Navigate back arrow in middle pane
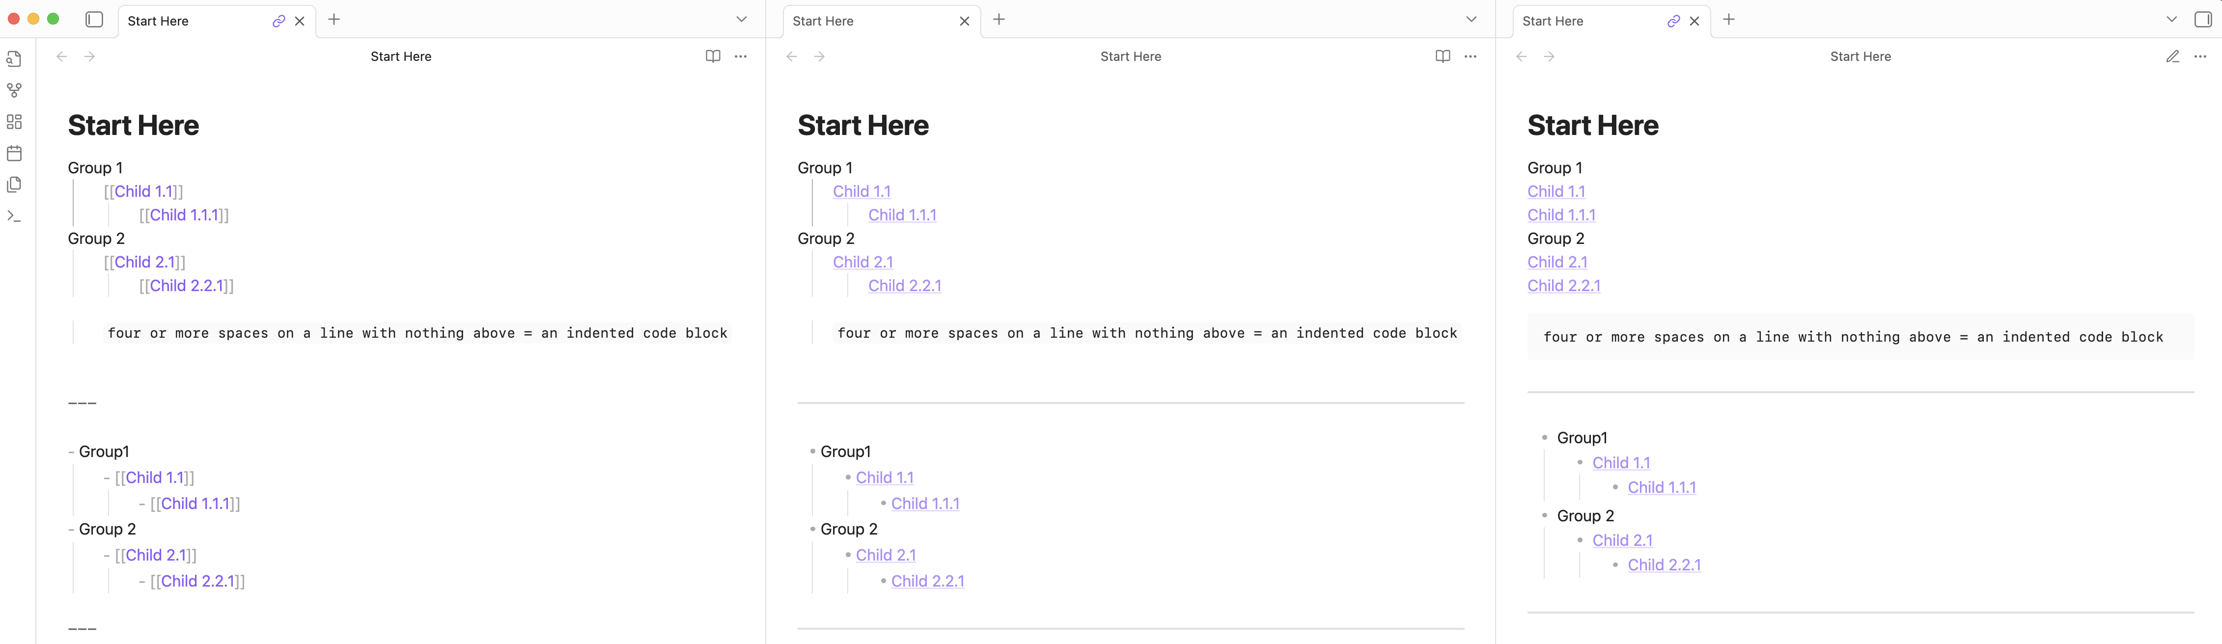The width and height of the screenshot is (2222, 644). [x=791, y=56]
